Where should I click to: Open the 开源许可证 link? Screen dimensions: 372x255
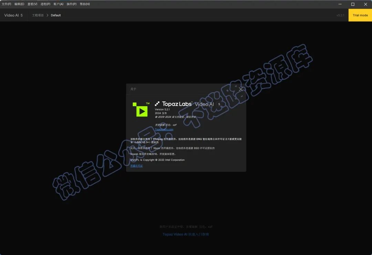[x=136, y=166]
